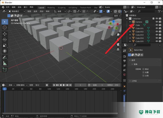Enable the 原点 checkbox
This screenshot has width=163, height=118.
tap(143, 69)
